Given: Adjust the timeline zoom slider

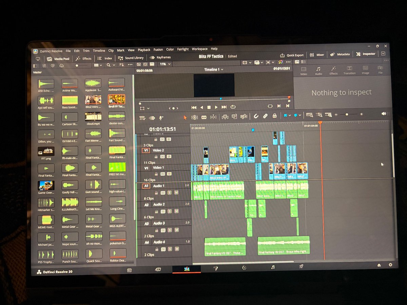Looking at the screenshot, I should (x=348, y=114).
